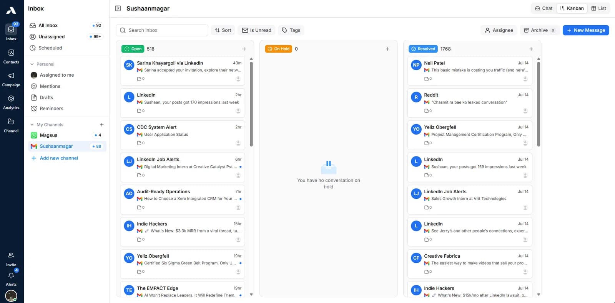This screenshot has height=303, width=615.
Task: Click the Invite people icon
Action: (11, 255)
